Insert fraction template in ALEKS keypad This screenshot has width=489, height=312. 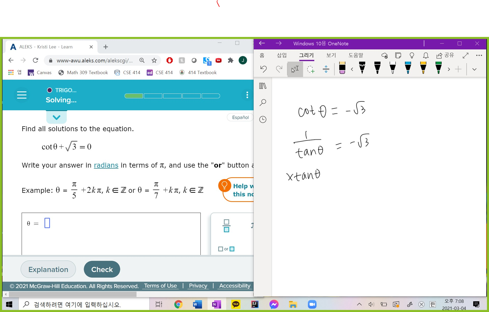click(x=226, y=226)
